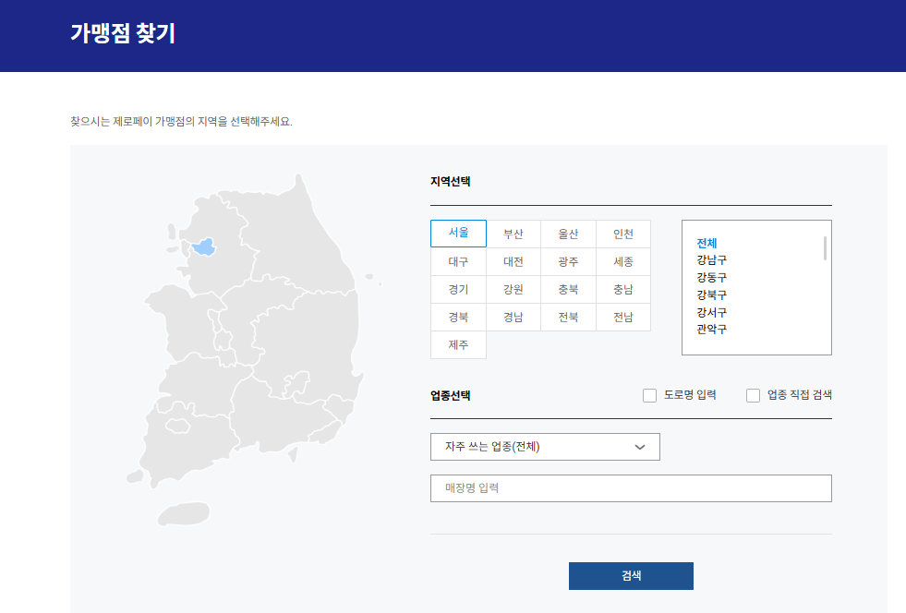Select 강남구 in the district list
This screenshot has width=906, height=613.
click(711, 260)
